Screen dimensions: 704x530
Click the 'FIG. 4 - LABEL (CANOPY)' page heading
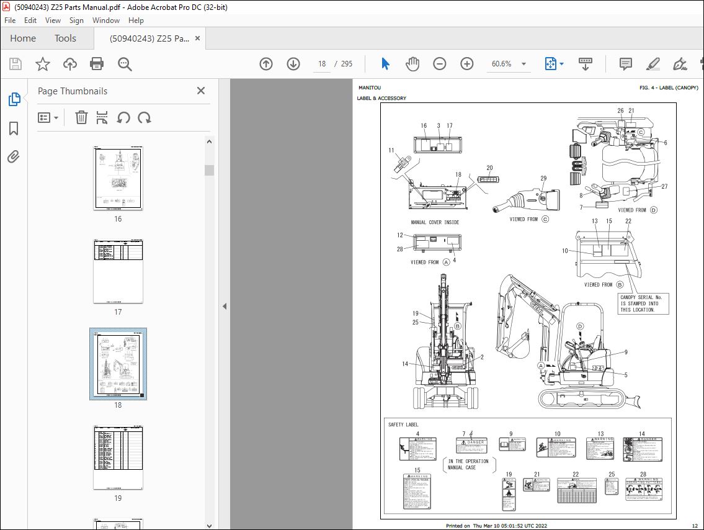click(669, 88)
